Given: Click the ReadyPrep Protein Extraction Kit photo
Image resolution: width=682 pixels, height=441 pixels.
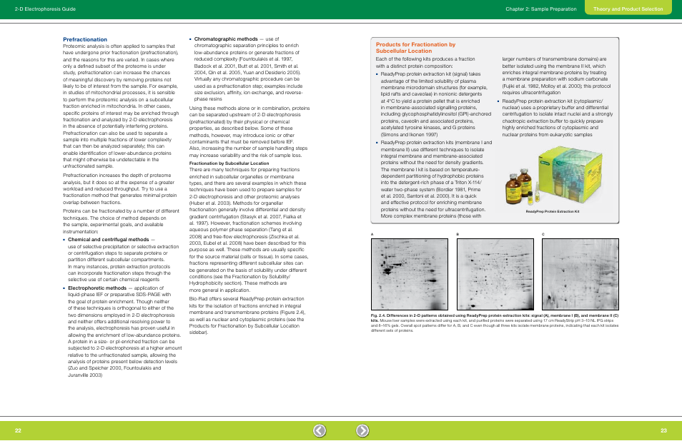Looking at the screenshot, I should [x=554, y=176].
